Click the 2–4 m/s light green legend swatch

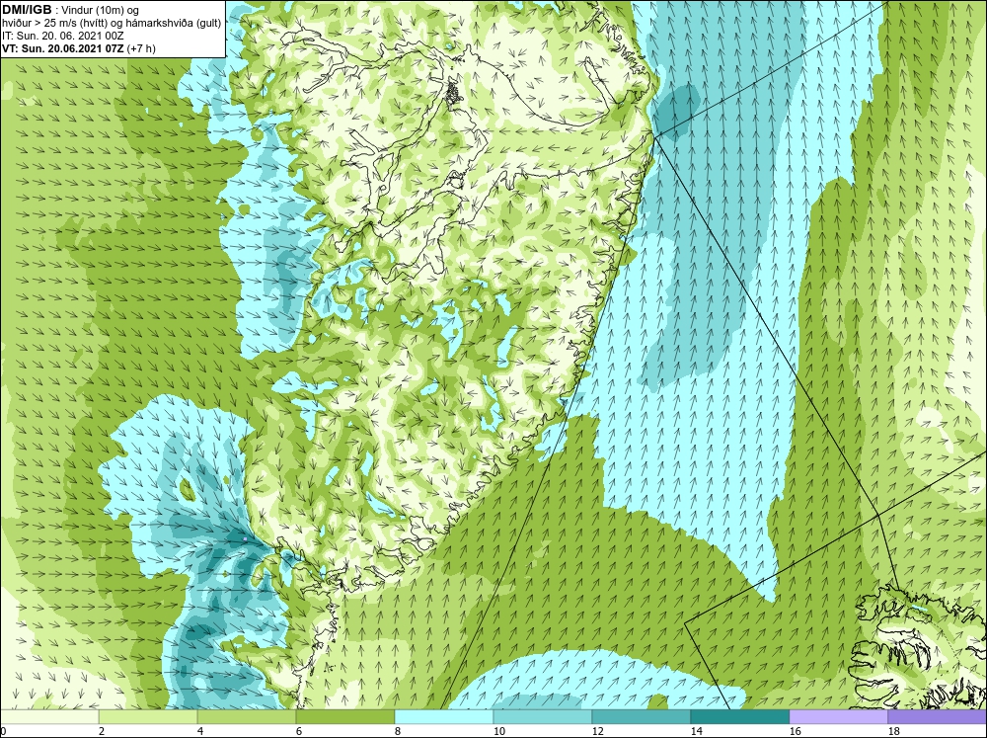pyautogui.click(x=148, y=716)
